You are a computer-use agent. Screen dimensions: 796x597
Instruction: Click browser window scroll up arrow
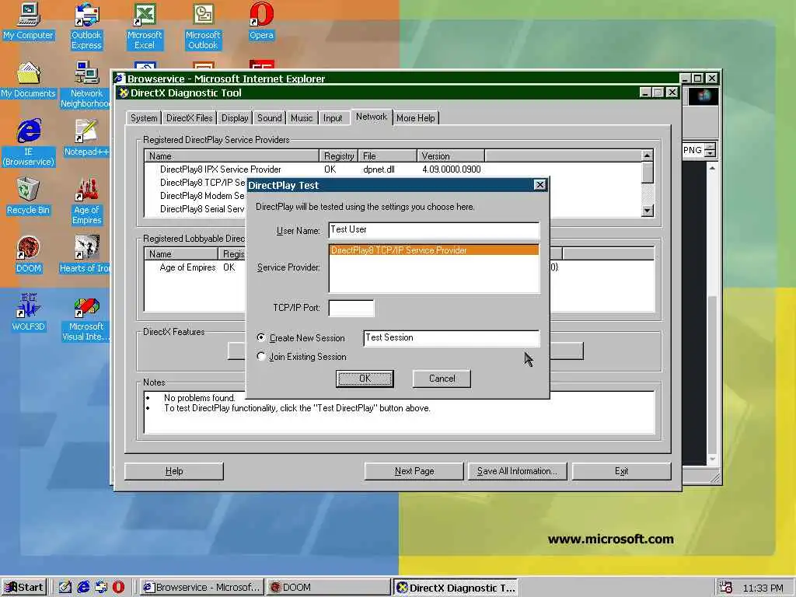tap(712, 168)
